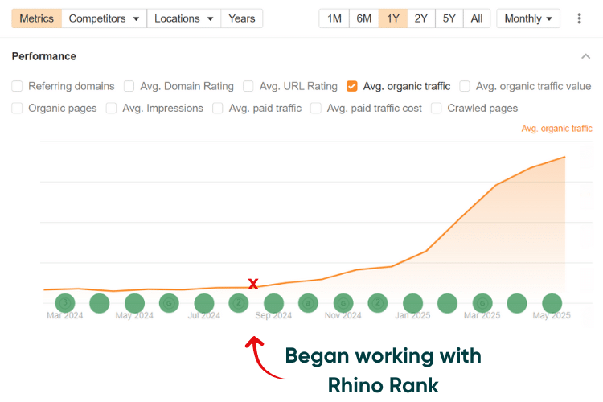This screenshot has height=402, width=603.
Task: Click the Mar 2025 green update marker
Action: tap(482, 303)
